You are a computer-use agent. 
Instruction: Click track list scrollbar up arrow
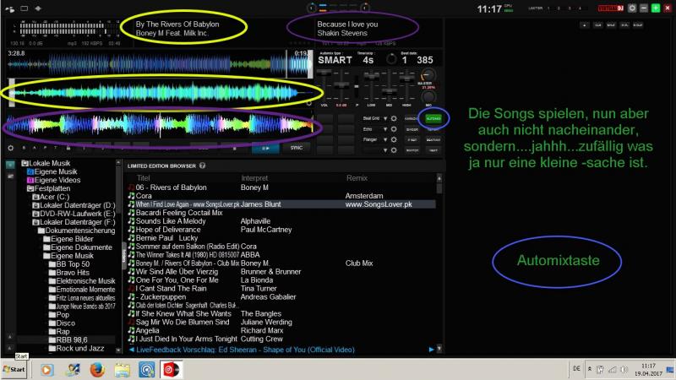tap(439, 177)
